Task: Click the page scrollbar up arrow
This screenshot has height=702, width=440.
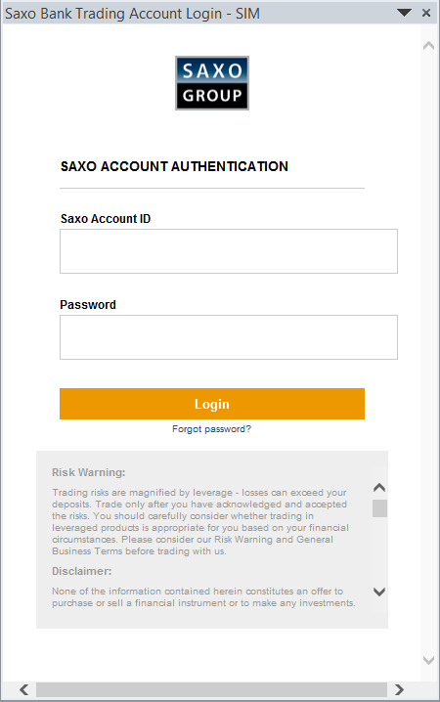Action: pos(429,45)
